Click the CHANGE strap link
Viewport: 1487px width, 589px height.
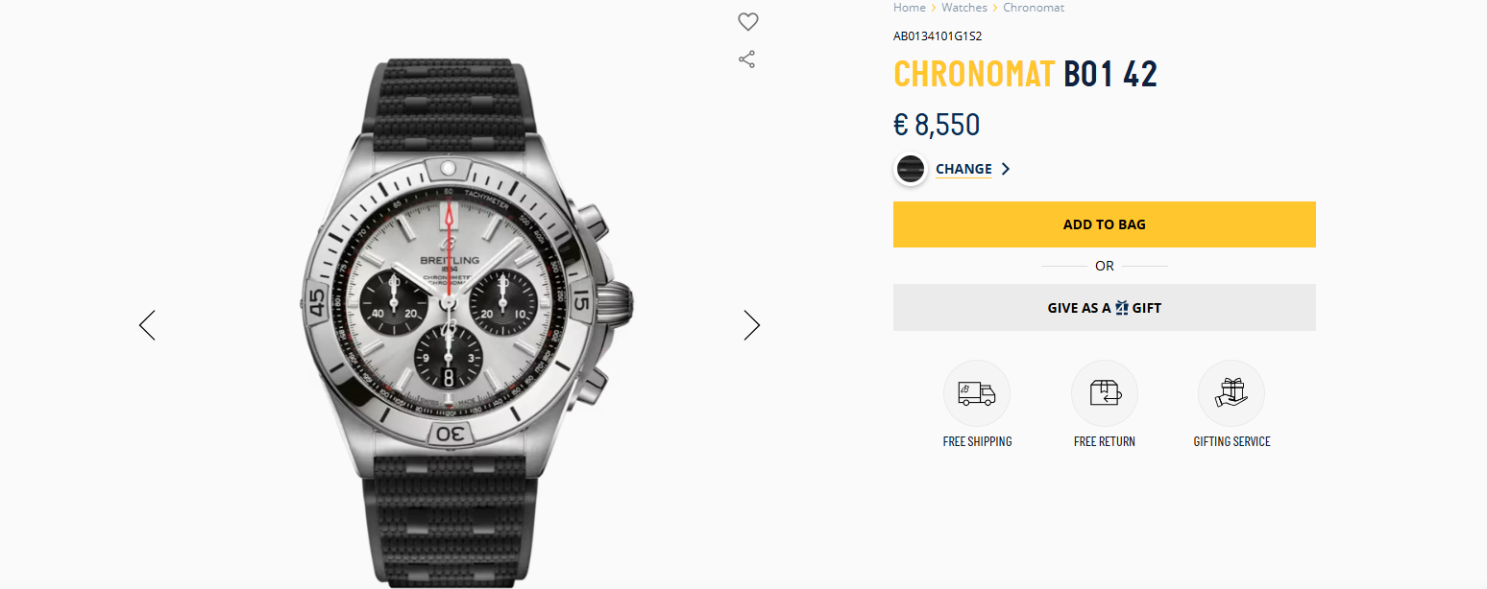tap(963, 169)
